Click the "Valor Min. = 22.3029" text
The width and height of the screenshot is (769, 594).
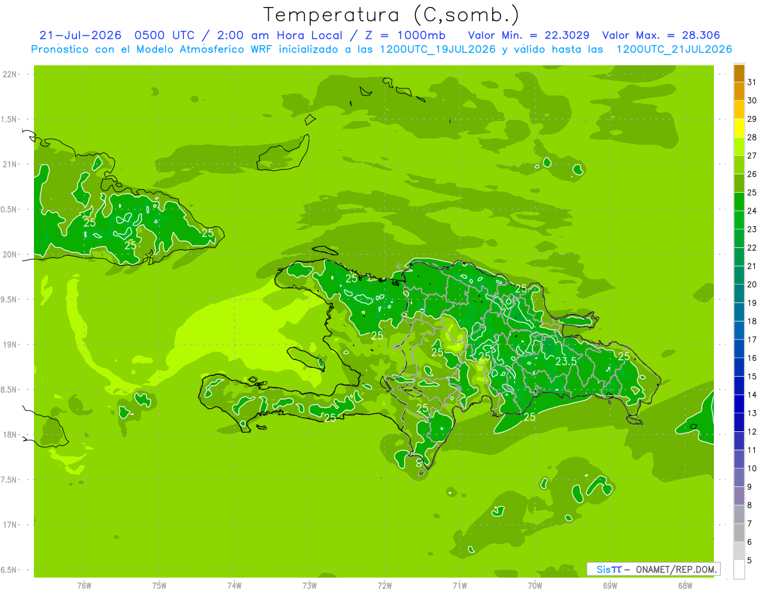529,35
